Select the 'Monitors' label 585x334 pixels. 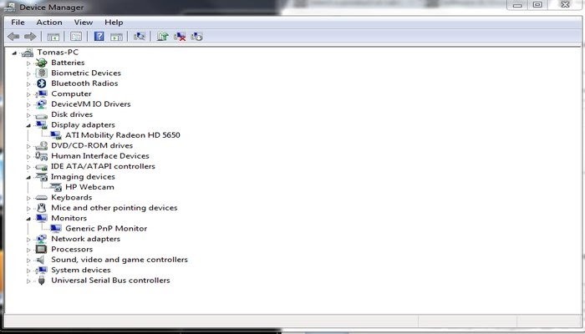point(69,218)
